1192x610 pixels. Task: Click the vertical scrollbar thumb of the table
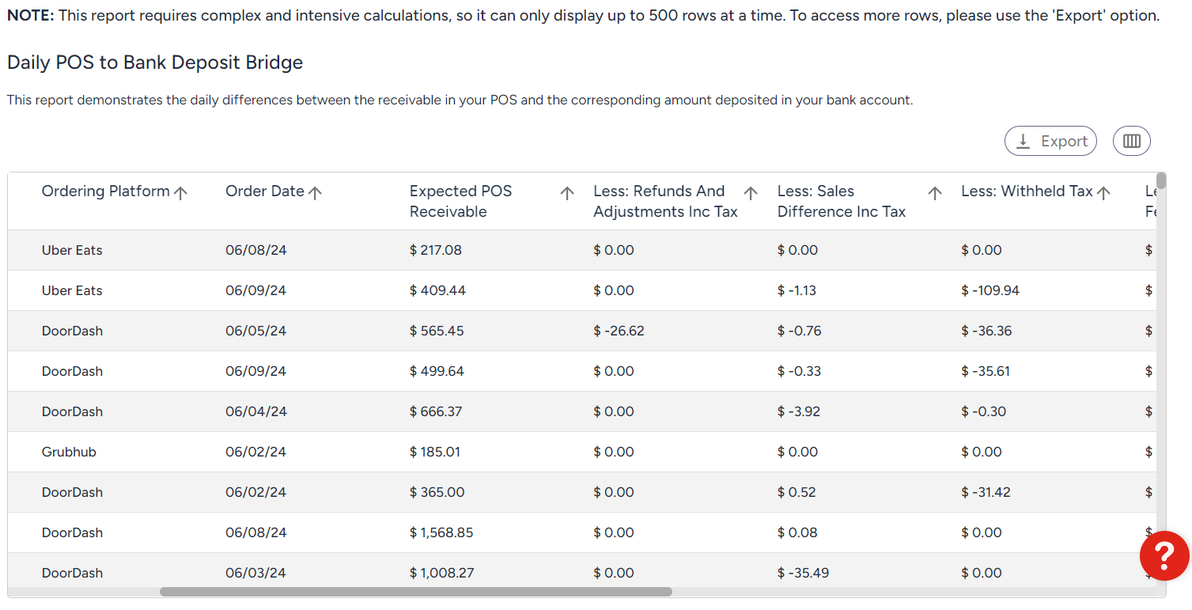1161,180
